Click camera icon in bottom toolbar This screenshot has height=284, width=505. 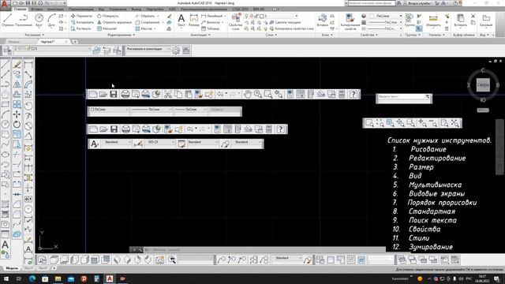pos(159,260)
